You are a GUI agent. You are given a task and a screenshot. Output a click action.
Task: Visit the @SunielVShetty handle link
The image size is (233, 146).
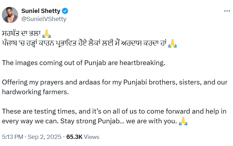(44, 19)
